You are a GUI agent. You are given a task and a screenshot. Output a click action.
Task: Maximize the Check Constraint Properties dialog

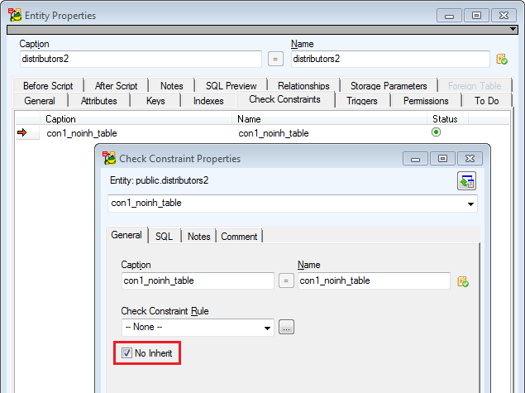click(x=442, y=159)
